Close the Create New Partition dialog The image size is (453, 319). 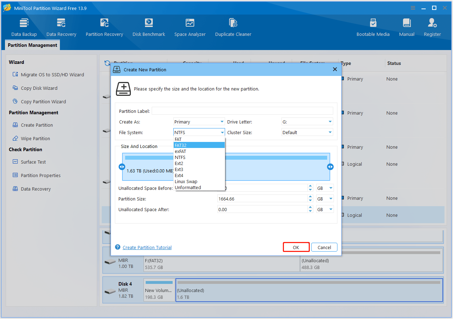coord(335,70)
